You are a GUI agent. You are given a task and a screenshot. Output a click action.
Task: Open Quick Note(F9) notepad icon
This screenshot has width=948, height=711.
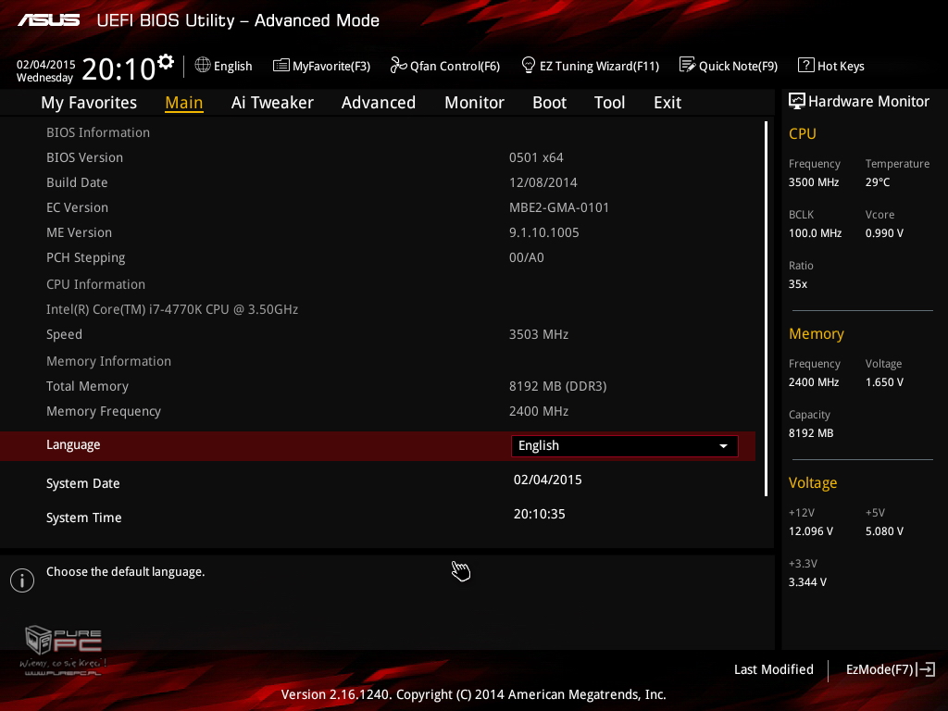[687, 65]
